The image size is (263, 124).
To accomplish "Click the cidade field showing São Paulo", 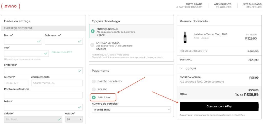I will click(33, 119).
